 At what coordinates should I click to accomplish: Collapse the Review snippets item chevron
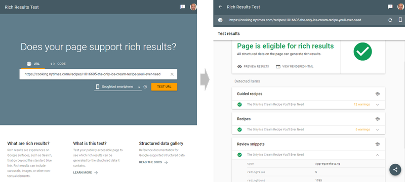coord(377,155)
